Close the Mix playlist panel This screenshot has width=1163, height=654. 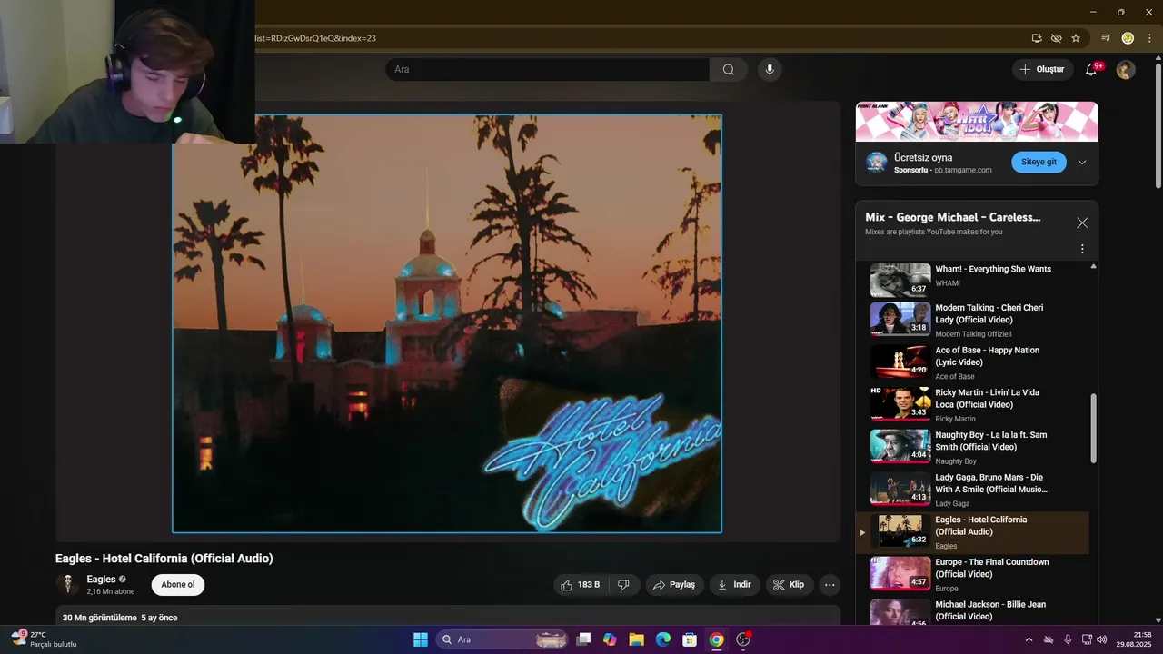click(1082, 223)
